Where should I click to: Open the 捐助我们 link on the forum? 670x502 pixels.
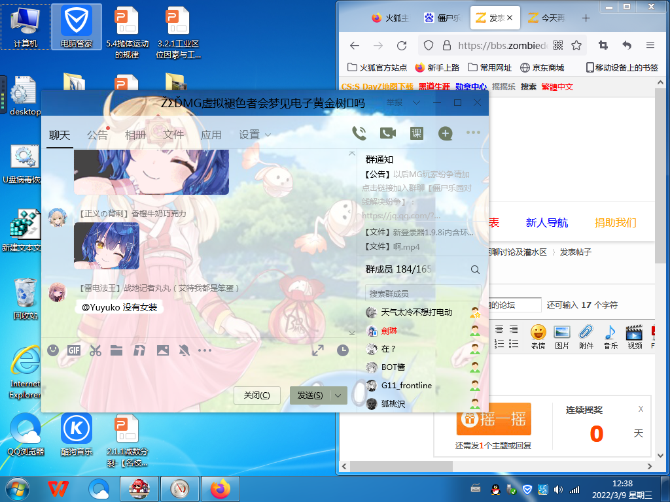coord(615,222)
